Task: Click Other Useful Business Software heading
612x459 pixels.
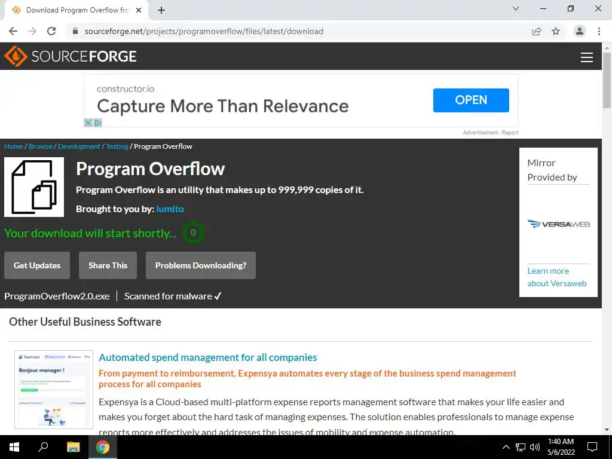Action: [85, 322]
